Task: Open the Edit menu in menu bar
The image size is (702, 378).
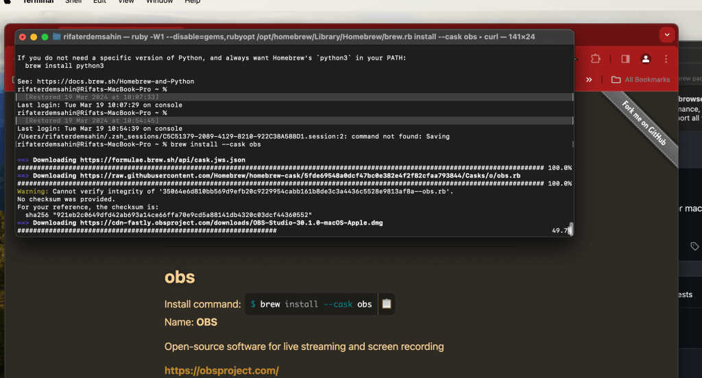Action: click(99, 2)
